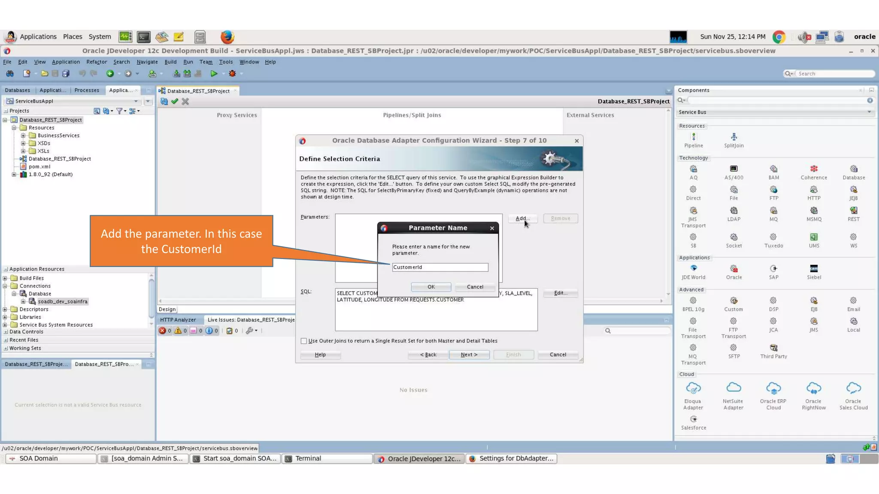Select the Database adapter in Components
The image size is (879, 494).
click(x=854, y=169)
